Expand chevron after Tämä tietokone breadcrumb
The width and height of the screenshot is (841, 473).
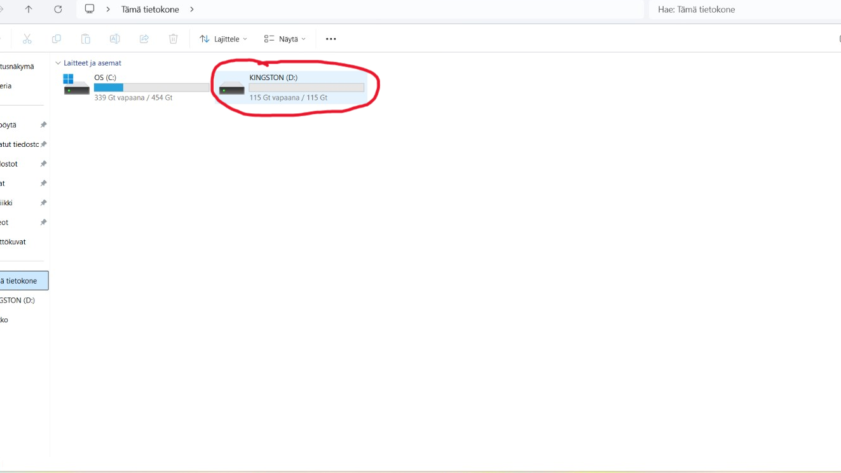click(192, 10)
